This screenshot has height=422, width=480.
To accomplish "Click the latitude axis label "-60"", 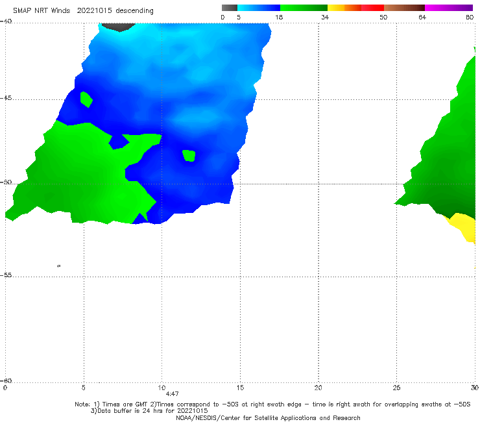I will [6, 380].
